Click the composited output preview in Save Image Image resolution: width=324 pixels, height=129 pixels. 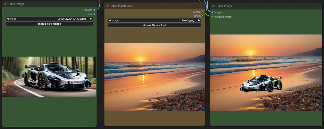tap(266, 73)
